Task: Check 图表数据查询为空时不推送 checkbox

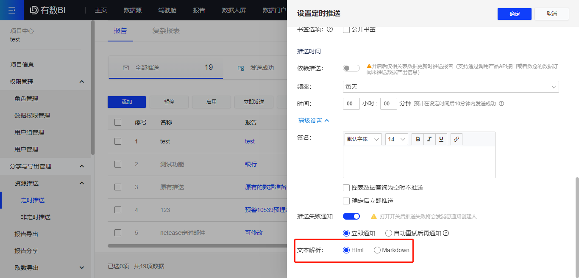Action: (x=346, y=187)
